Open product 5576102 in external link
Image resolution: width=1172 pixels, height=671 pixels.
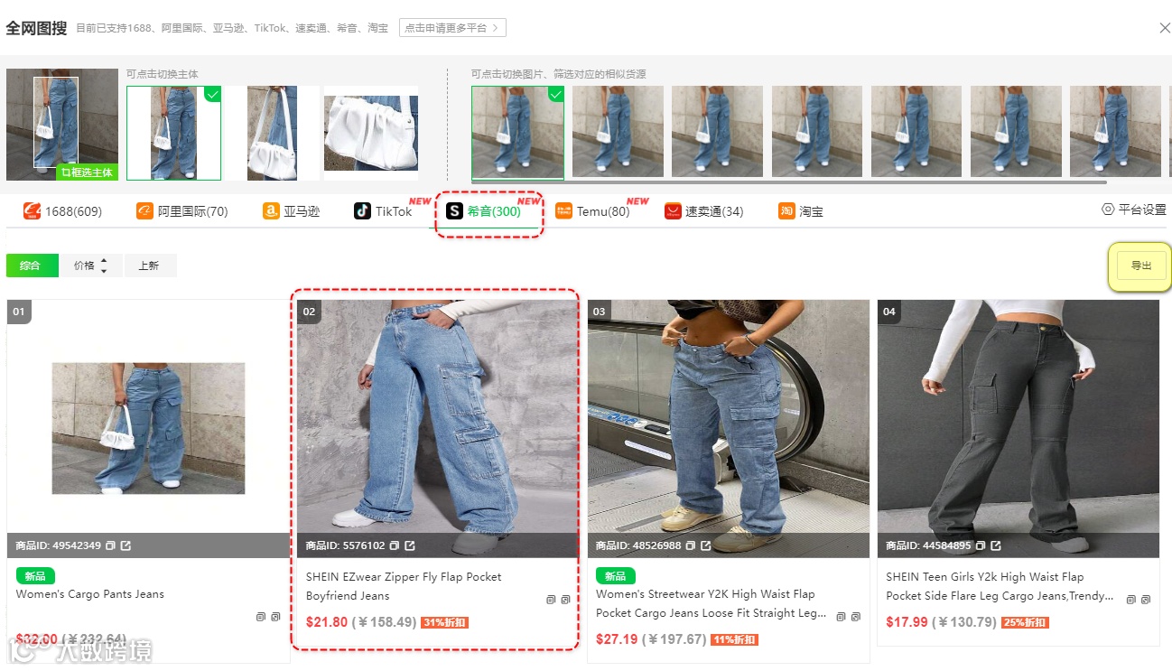(410, 545)
